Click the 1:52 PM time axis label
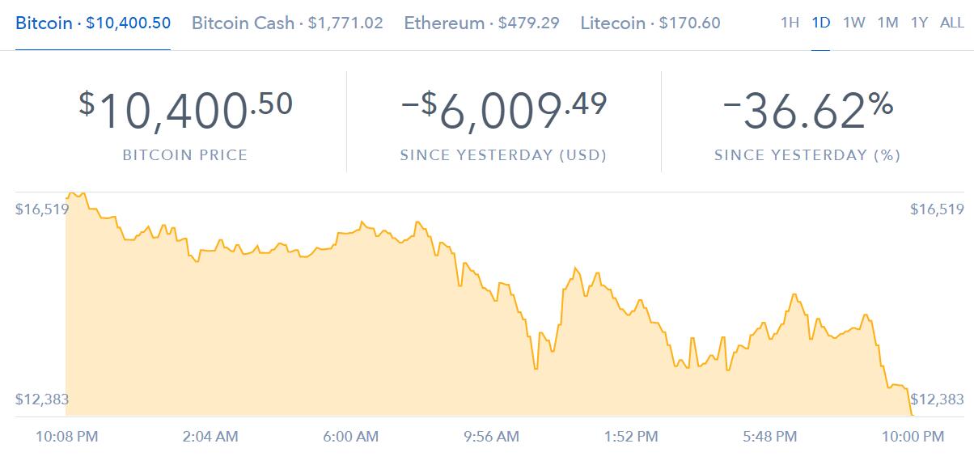Image resolution: width=974 pixels, height=465 pixels. click(x=631, y=437)
